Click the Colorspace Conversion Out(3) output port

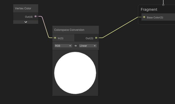[x=96, y=38]
